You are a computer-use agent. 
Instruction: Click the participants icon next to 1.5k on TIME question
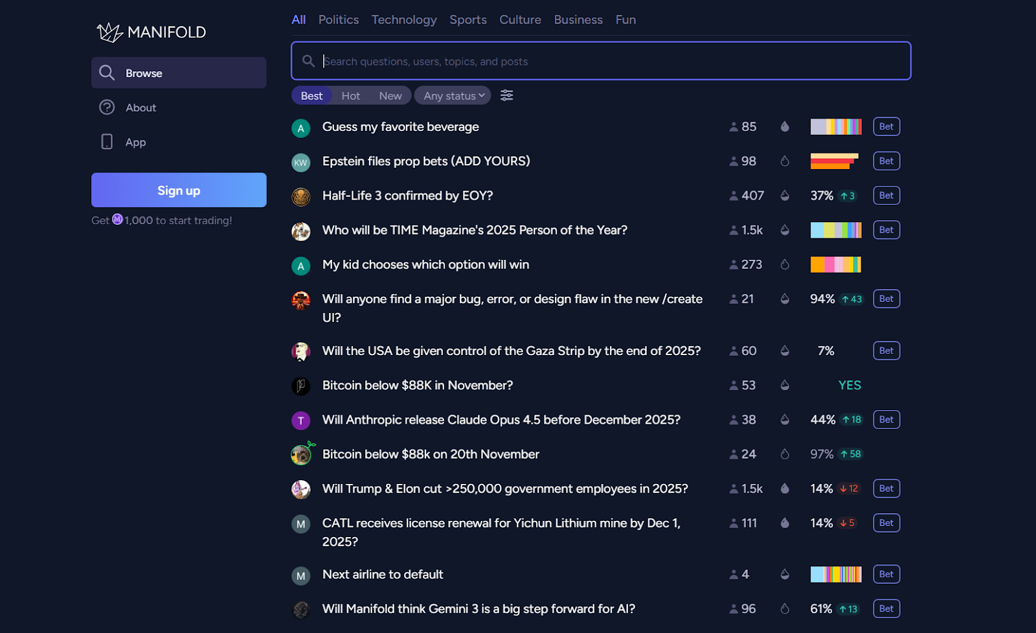tap(732, 229)
